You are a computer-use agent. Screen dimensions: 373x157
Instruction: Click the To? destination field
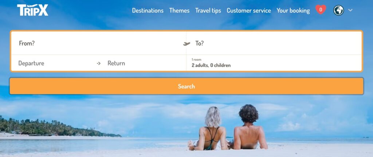click(x=274, y=43)
